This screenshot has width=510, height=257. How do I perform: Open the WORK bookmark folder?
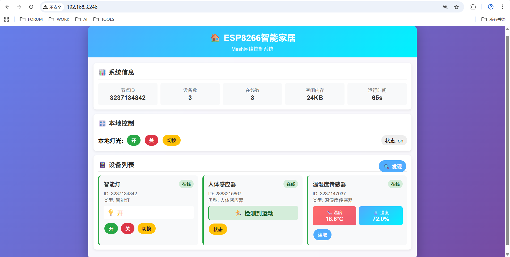tap(59, 19)
